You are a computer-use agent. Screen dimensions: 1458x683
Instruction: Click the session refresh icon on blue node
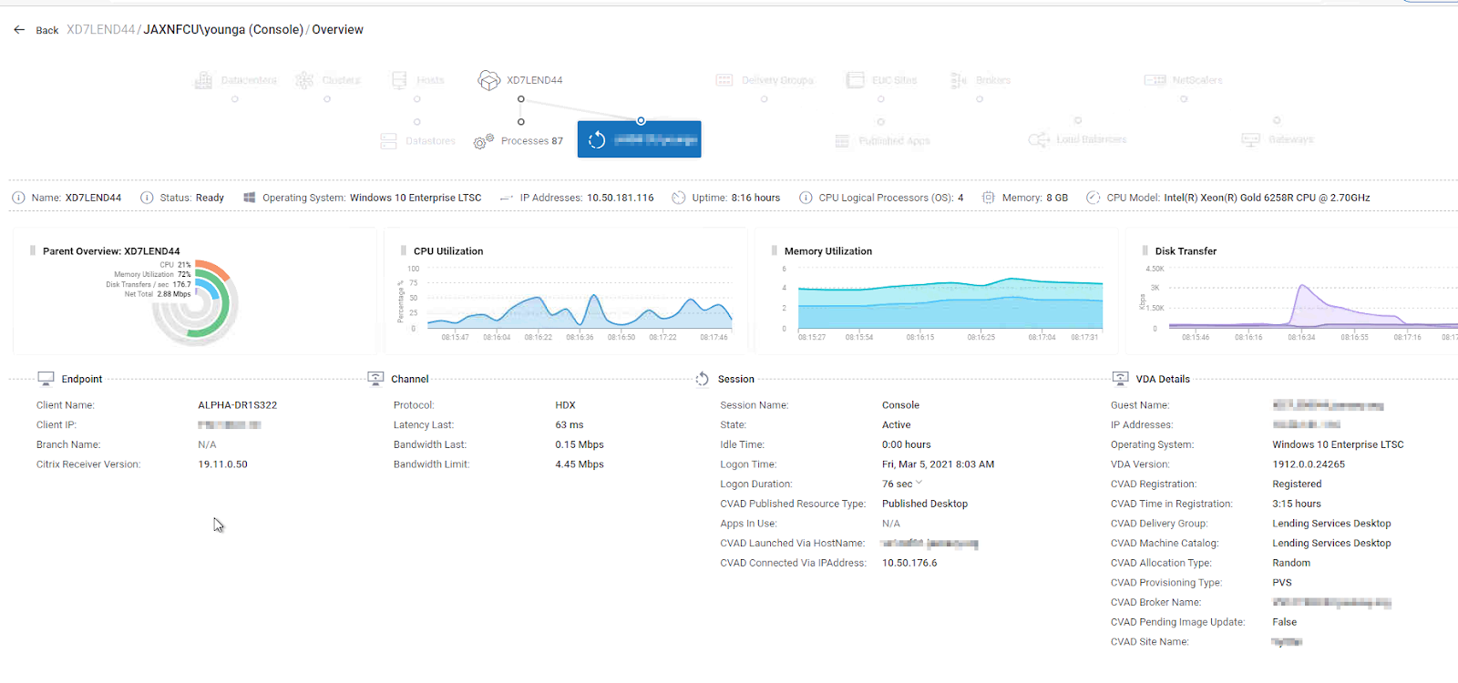[597, 139]
